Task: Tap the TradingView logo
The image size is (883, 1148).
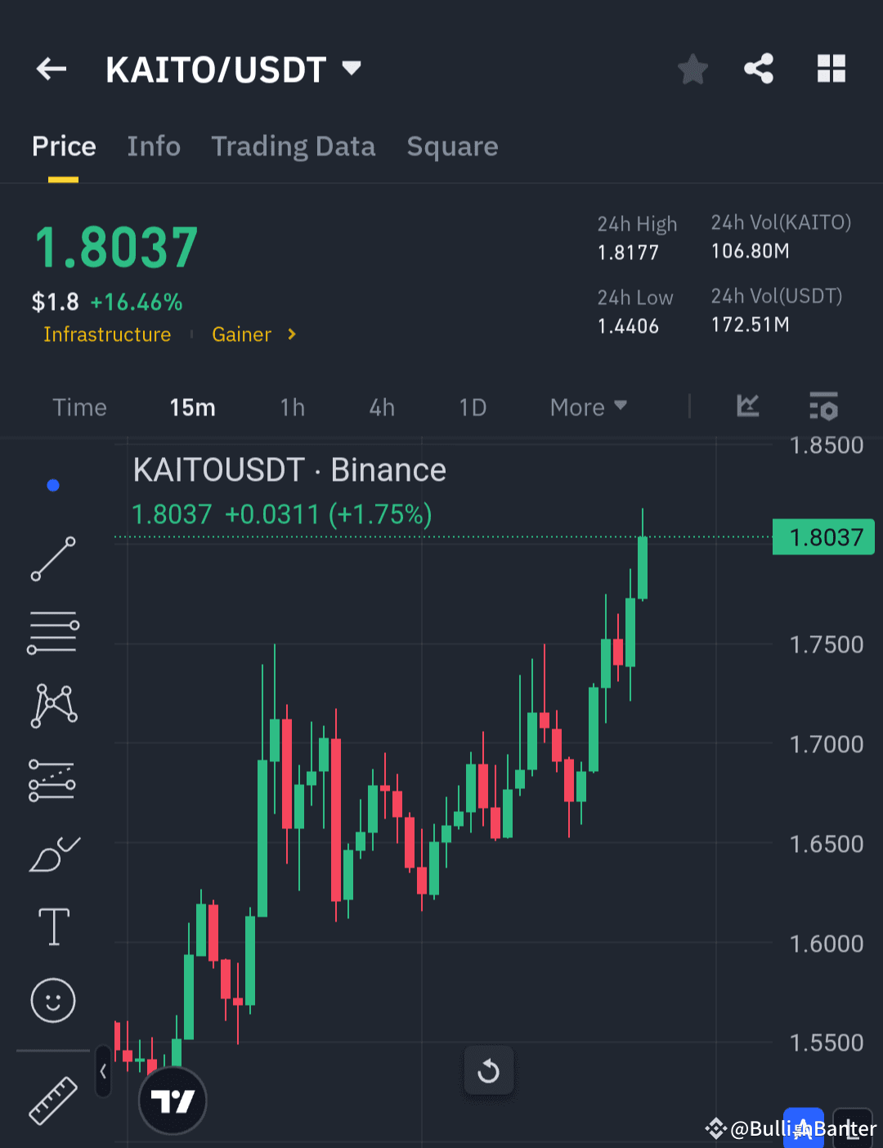Action: click(173, 1100)
